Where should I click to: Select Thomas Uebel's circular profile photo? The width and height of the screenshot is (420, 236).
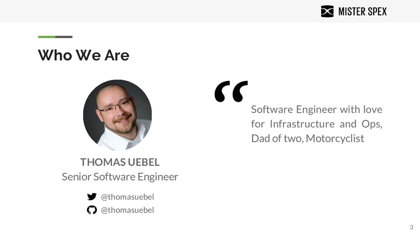[x=117, y=115]
